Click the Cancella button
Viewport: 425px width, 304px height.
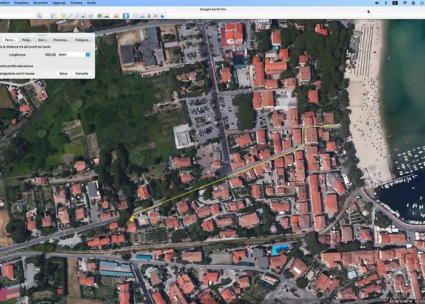click(x=81, y=73)
